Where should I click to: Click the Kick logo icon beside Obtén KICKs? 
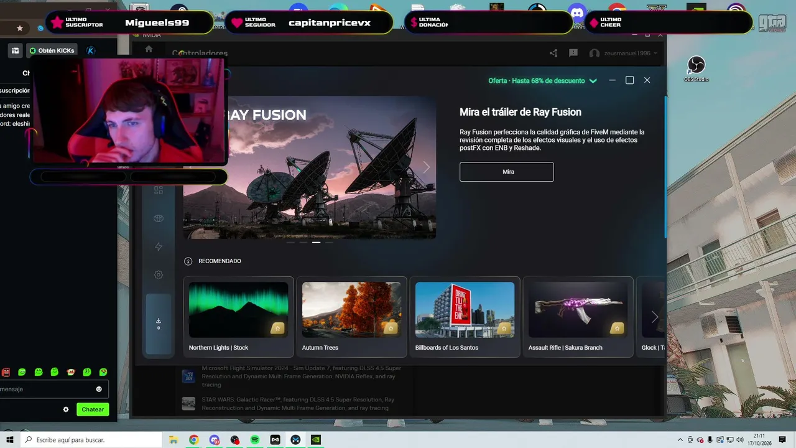(91, 50)
